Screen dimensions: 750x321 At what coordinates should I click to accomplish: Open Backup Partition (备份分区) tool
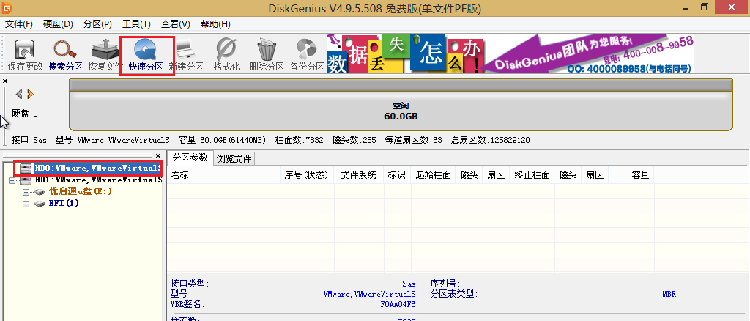[x=307, y=55]
